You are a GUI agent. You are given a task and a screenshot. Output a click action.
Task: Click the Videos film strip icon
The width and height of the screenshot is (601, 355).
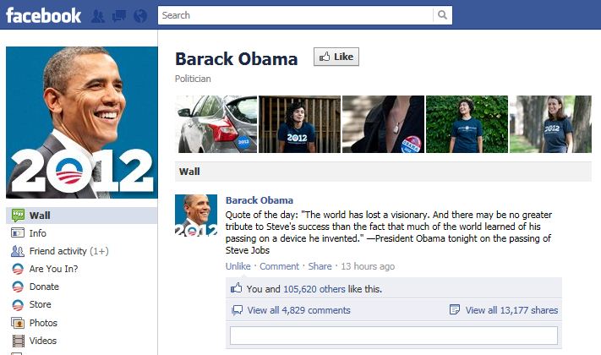click(x=18, y=341)
